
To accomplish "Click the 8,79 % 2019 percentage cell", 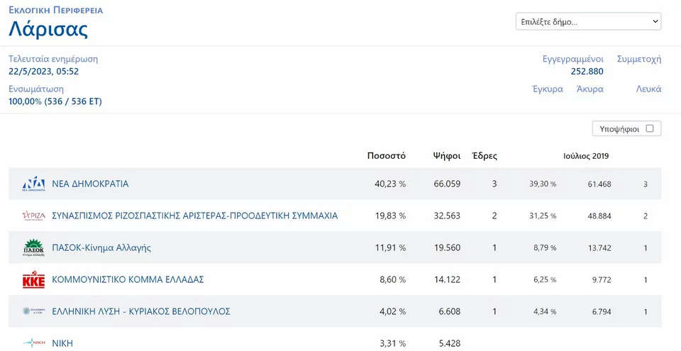I will [545, 248].
